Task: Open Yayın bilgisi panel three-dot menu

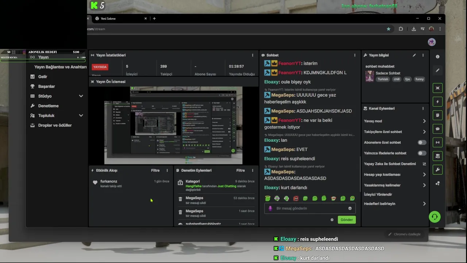Action: click(423, 55)
